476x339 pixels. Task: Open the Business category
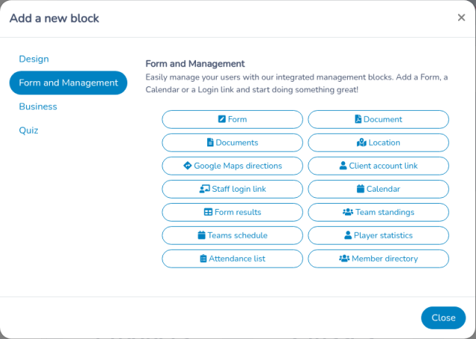point(38,106)
